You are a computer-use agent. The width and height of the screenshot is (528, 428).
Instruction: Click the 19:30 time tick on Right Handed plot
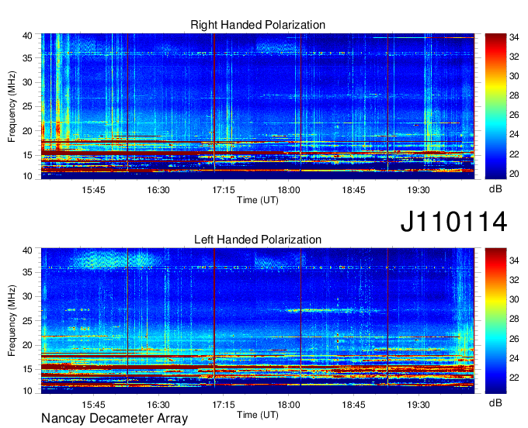[419, 190]
